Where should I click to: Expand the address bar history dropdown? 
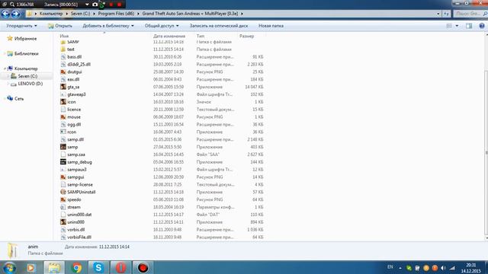438,14
